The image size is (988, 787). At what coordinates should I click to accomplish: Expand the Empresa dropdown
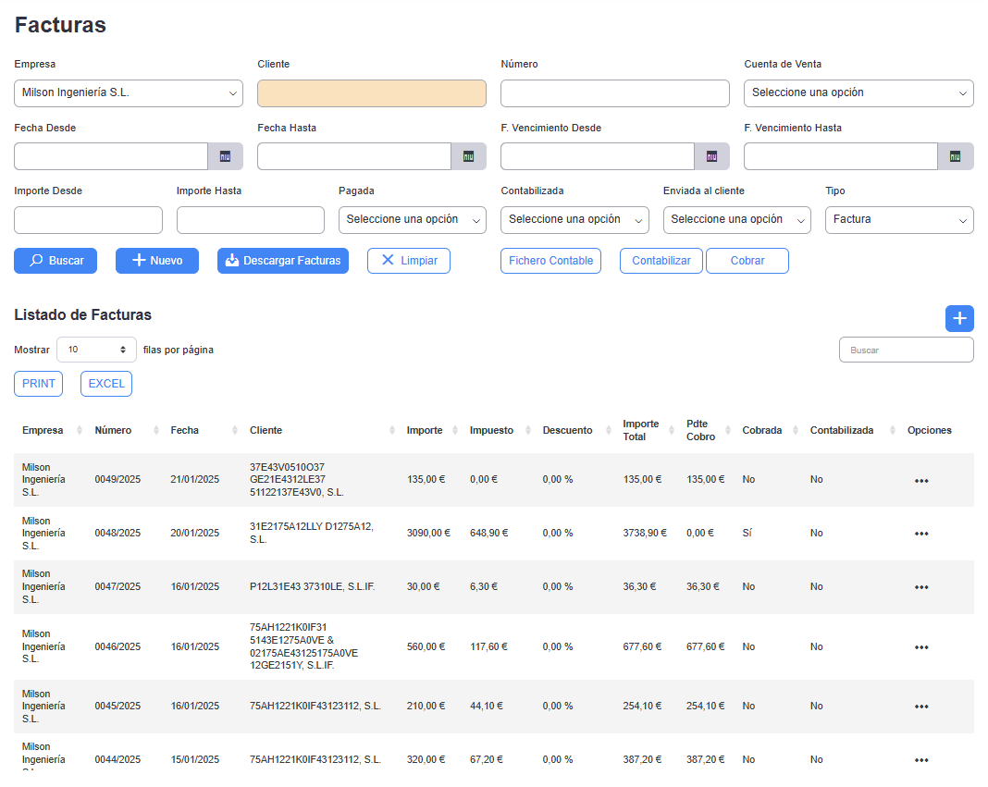coord(129,93)
